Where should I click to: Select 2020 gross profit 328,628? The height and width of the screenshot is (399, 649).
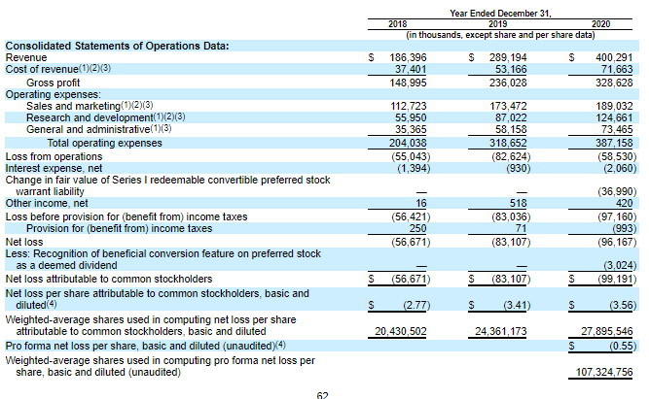click(x=614, y=83)
